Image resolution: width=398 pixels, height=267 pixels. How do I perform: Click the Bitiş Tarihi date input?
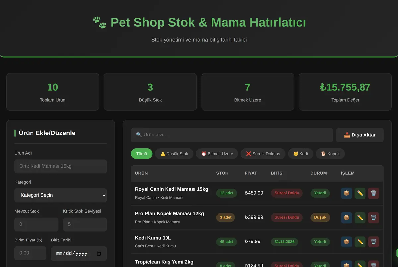point(79,253)
